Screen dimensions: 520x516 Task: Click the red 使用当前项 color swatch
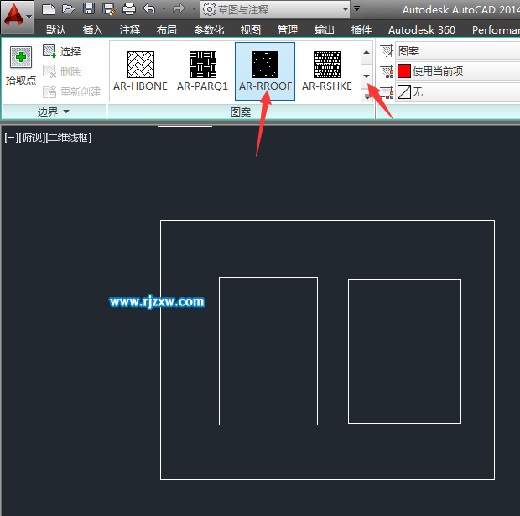(x=404, y=71)
